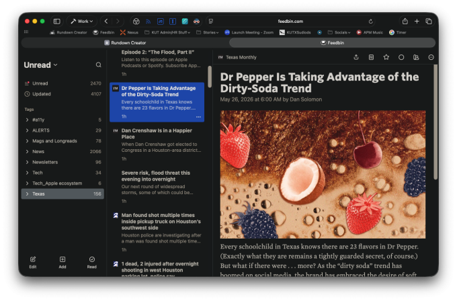The height and width of the screenshot is (301, 457).
Task: Select the Tech tag
Action: [63, 173]
